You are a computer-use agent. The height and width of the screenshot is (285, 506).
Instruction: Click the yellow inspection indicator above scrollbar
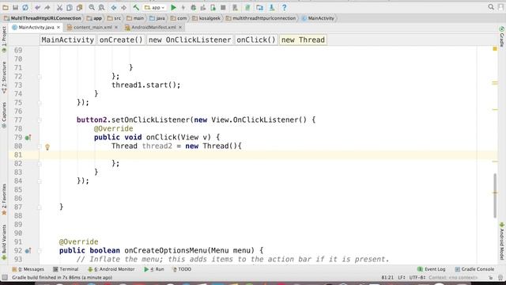495,49
